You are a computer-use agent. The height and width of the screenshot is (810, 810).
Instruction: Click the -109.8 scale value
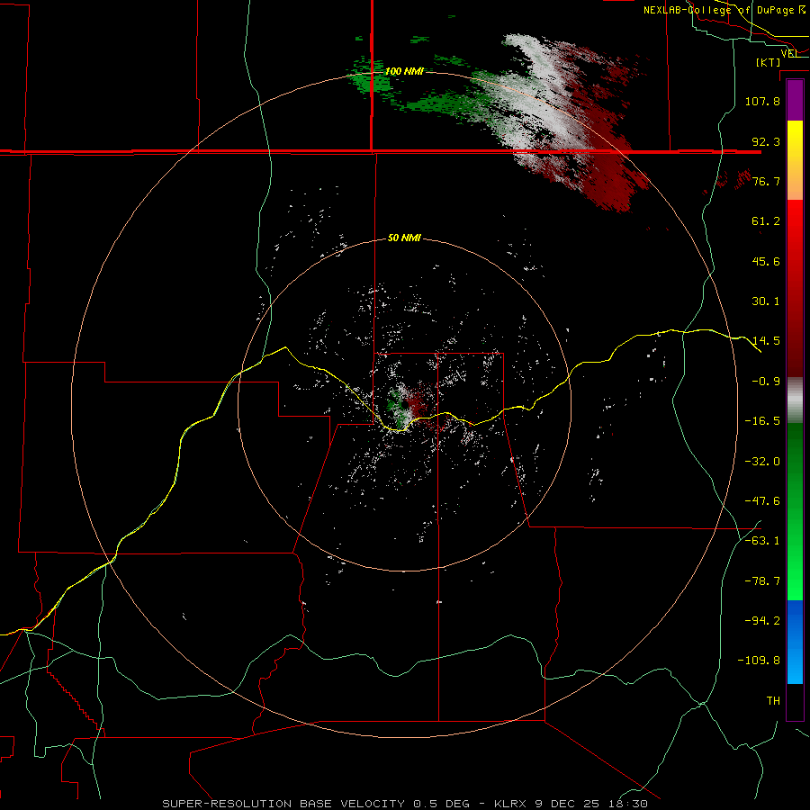click(x=759, y=661)
